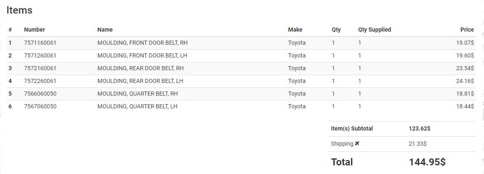The image size is (484, 174).
Task: Click the Qty Supplied column header
Action: pyautogui.click(x=374, y=30)
